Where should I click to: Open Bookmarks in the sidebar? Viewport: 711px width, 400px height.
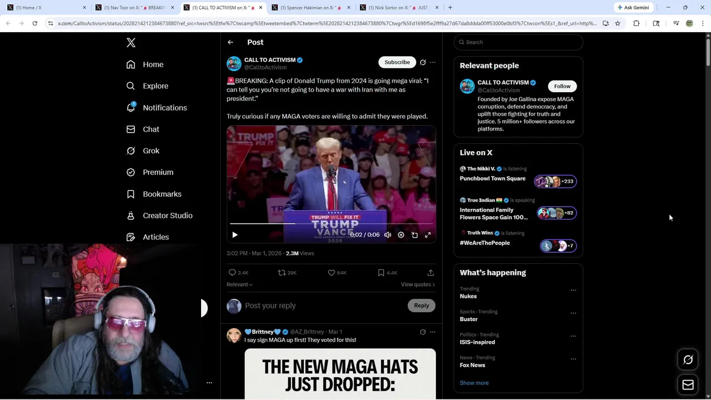(154, 194)
